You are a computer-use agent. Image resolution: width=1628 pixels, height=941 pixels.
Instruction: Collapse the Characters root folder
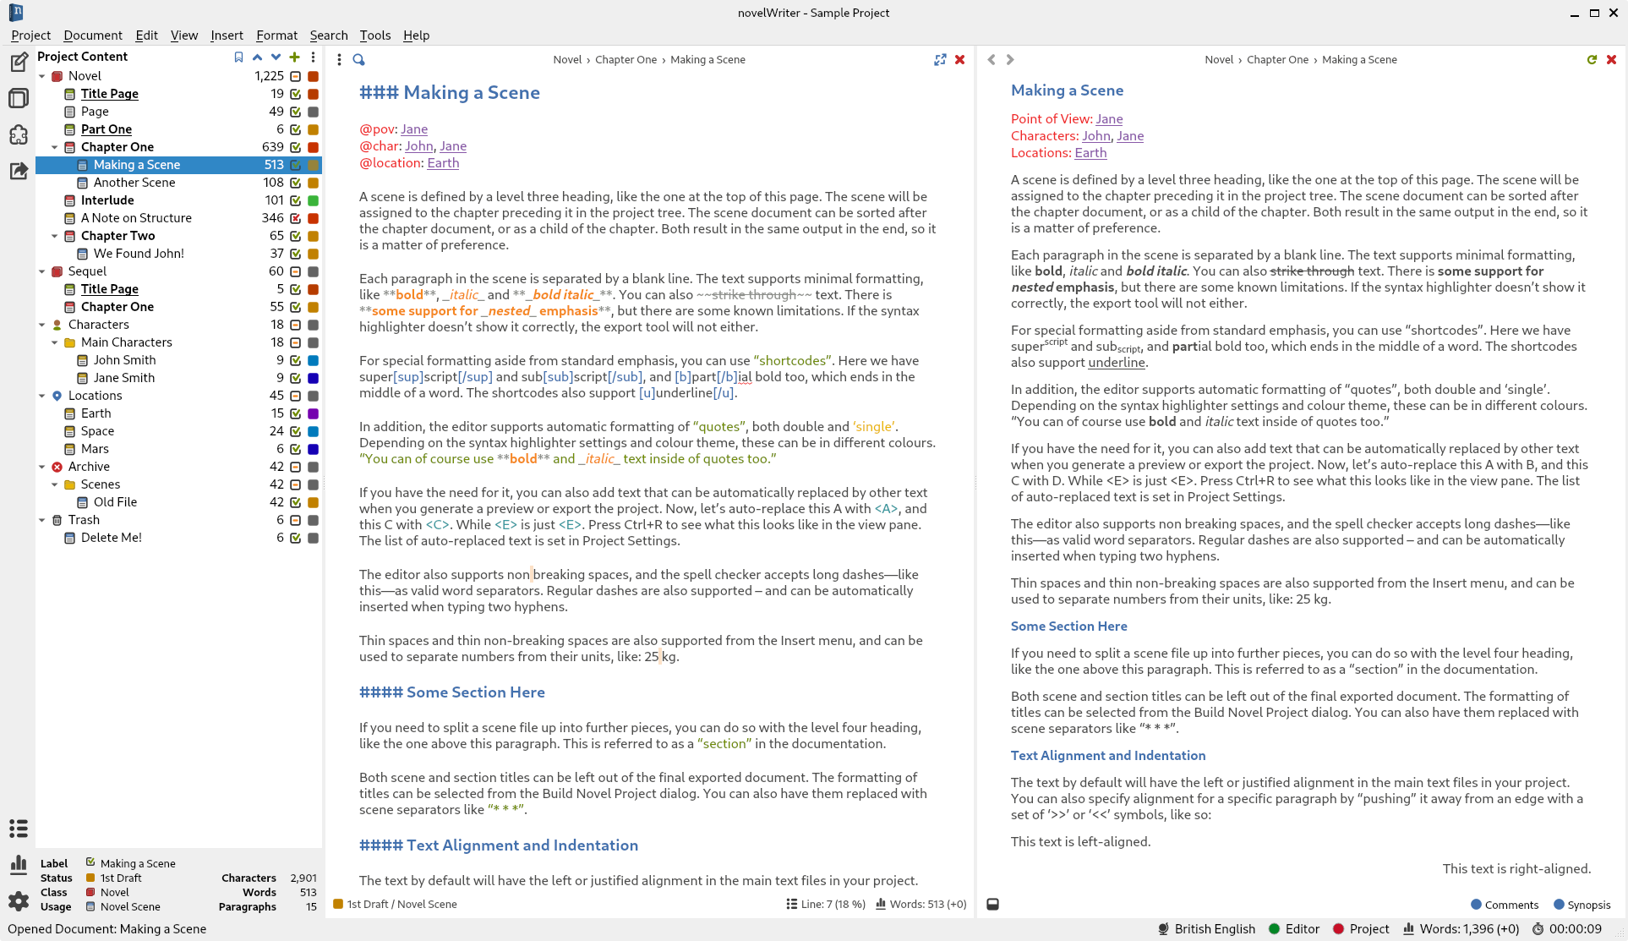point(42,325)
